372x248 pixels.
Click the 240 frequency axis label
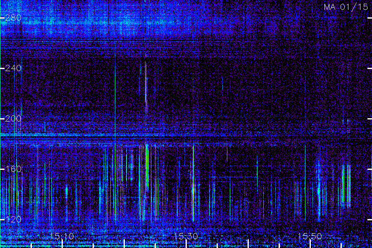13,68
